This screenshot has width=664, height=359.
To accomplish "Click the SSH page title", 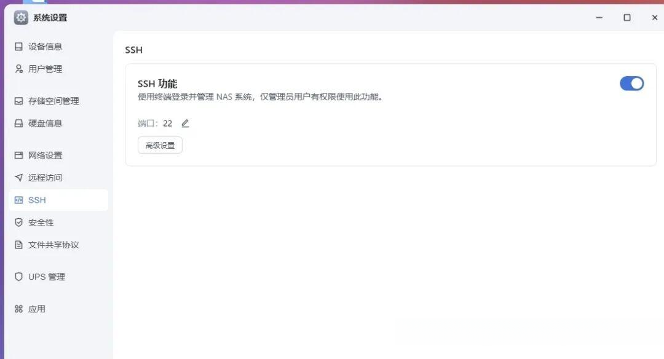I will (134, 50).
